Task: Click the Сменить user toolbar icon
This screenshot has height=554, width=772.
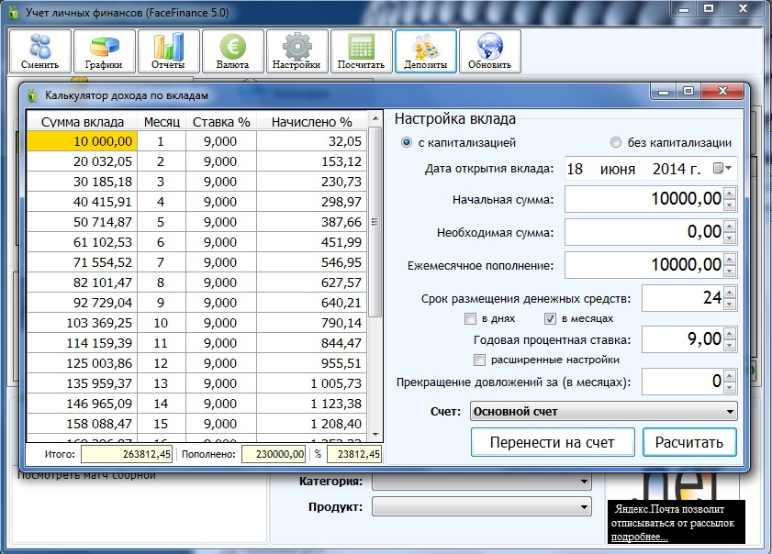Action: (39, 51)
